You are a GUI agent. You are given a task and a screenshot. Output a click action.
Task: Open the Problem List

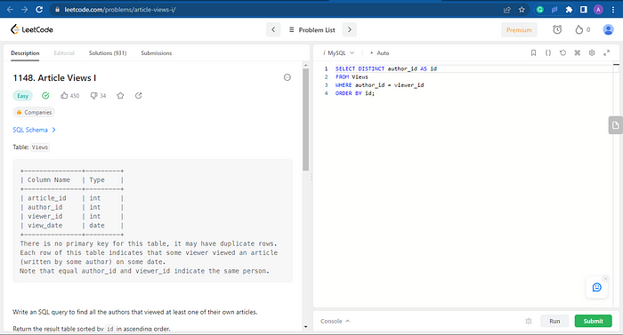(x=311, y=30)
